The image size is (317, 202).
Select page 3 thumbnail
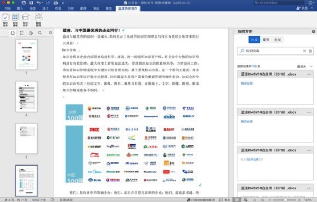[x=26, y=139]
